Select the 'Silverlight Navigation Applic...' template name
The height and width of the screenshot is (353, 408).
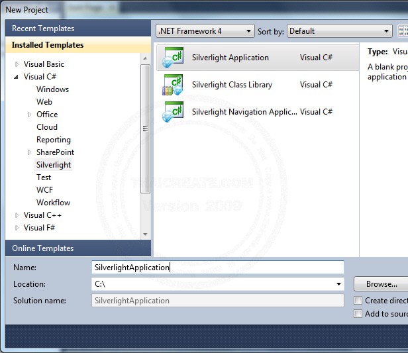coord(244,112)
